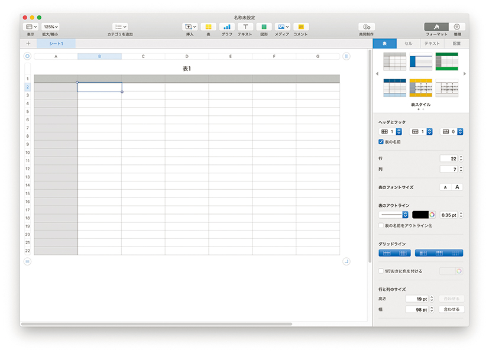Click the larger font size A button

pyautogui.click(x=457, y=187)
